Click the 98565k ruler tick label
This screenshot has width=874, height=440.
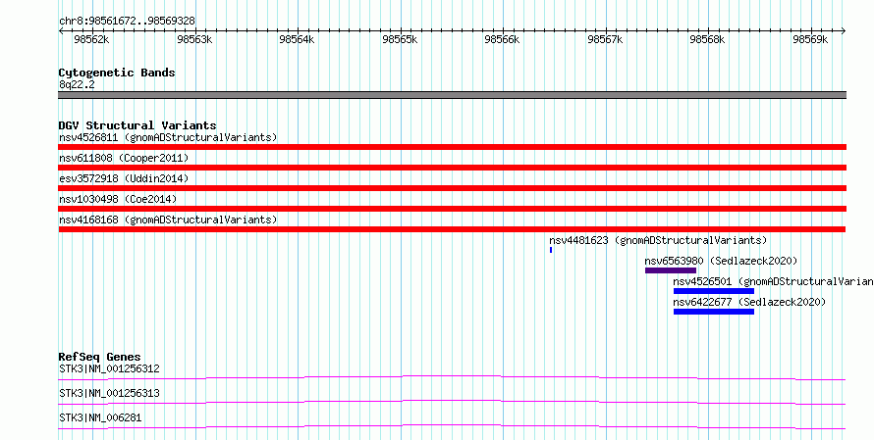click(x=400, y=39)
